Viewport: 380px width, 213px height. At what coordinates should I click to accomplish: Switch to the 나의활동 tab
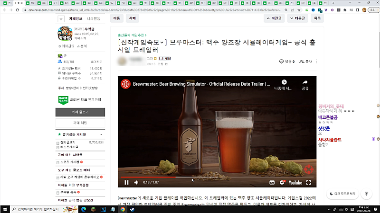tap(94, 18)
